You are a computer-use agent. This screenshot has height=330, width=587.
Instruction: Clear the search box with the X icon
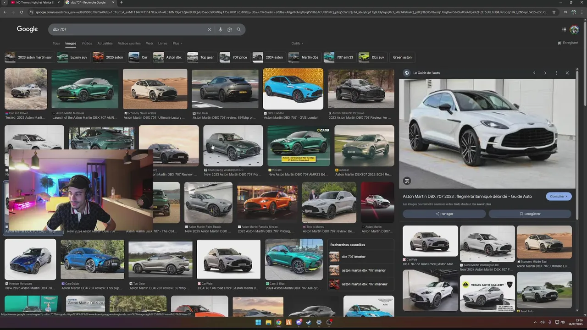coord(209,29)
